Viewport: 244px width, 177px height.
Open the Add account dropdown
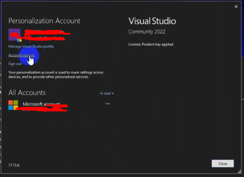[x=106, y=93]
